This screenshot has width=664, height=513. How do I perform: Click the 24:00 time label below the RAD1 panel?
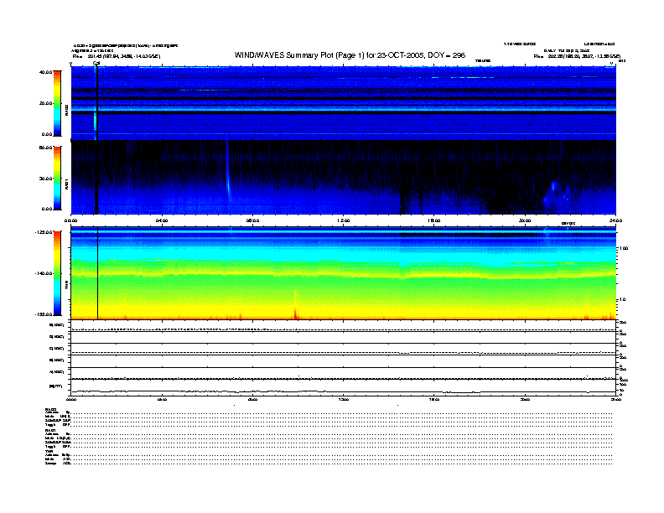[x=615, y=220]
